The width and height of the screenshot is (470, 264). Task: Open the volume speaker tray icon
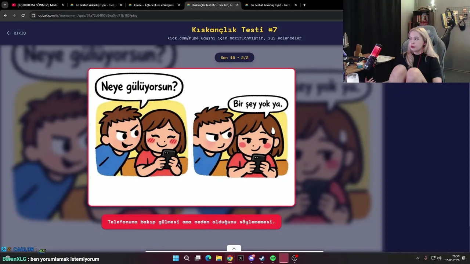click(440, 258)
